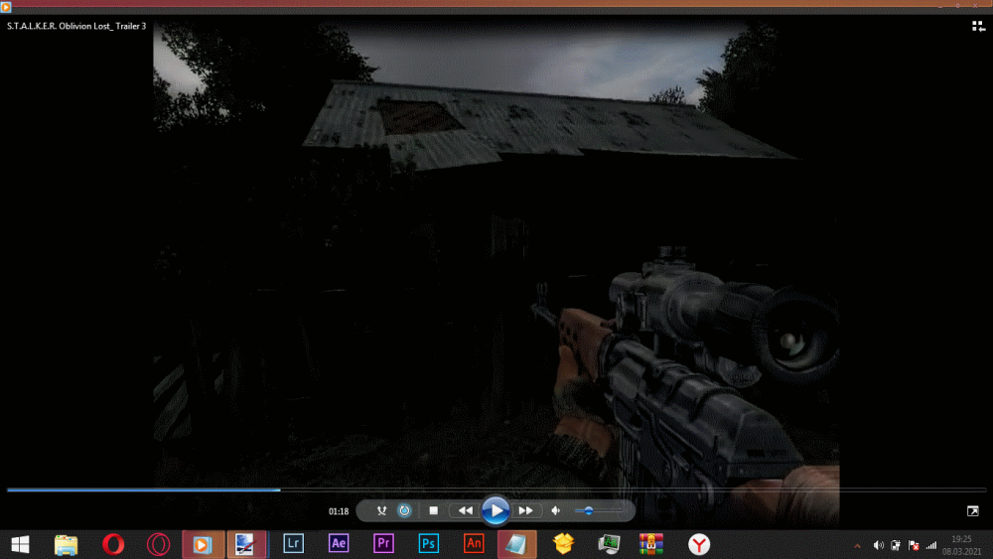The height and width of the screenshot is (559, 993).
Task: Launch Opera browser with solid red icon
Action: [x=113, y=544]
